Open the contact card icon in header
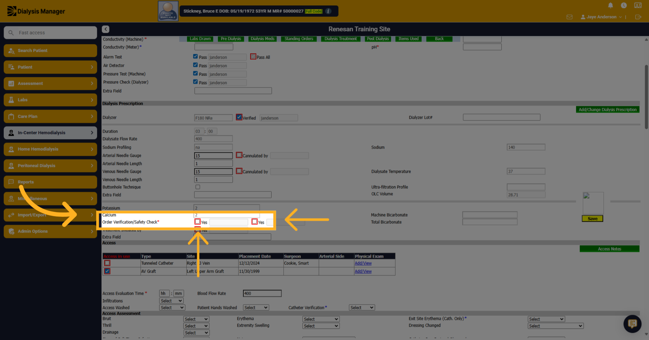This screenshot has width=649, height=340. tap(638, 5)
